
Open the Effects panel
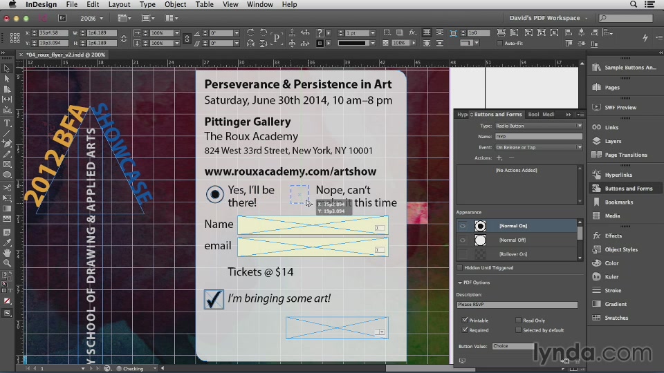click(x=607, y=236)
